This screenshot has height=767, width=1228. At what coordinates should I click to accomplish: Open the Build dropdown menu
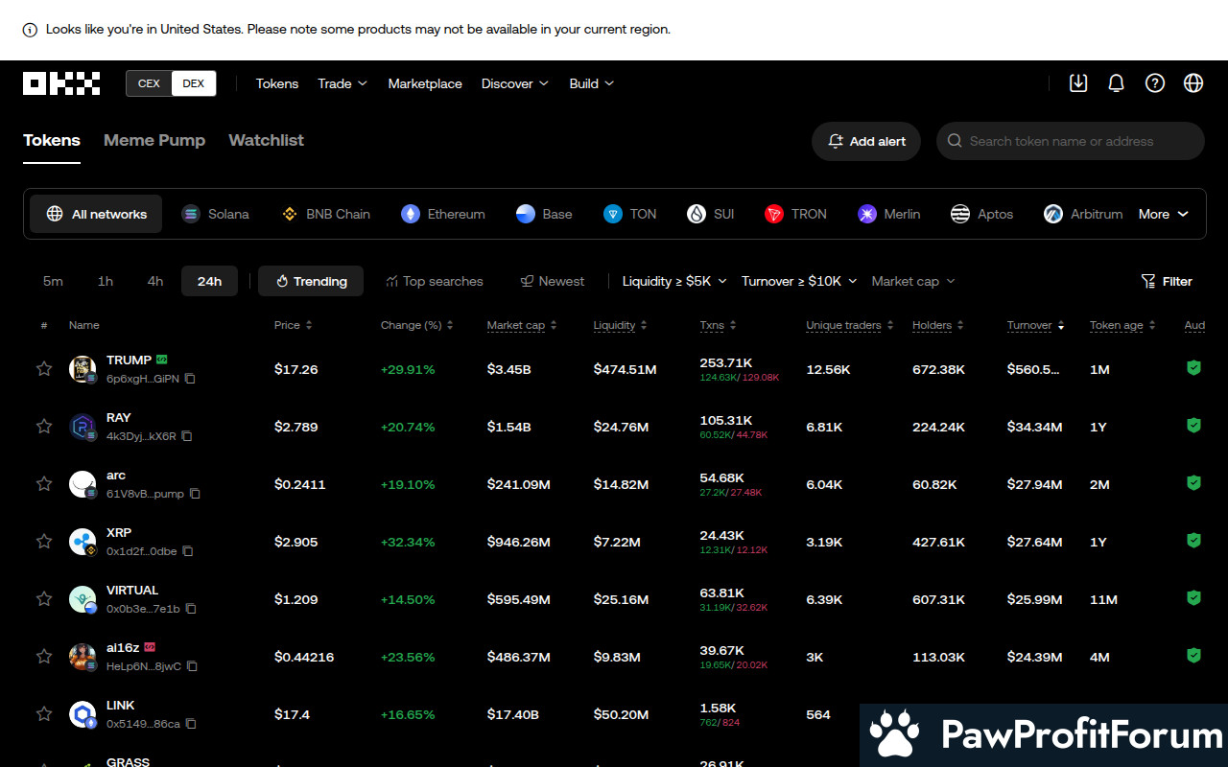[x=592, y=83]
